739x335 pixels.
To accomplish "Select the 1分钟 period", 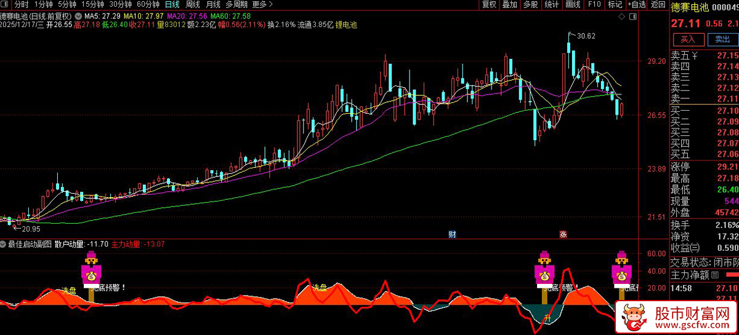I will (43, 4).
